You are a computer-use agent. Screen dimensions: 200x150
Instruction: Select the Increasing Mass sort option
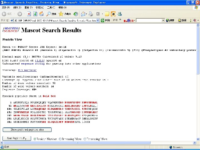60,139
